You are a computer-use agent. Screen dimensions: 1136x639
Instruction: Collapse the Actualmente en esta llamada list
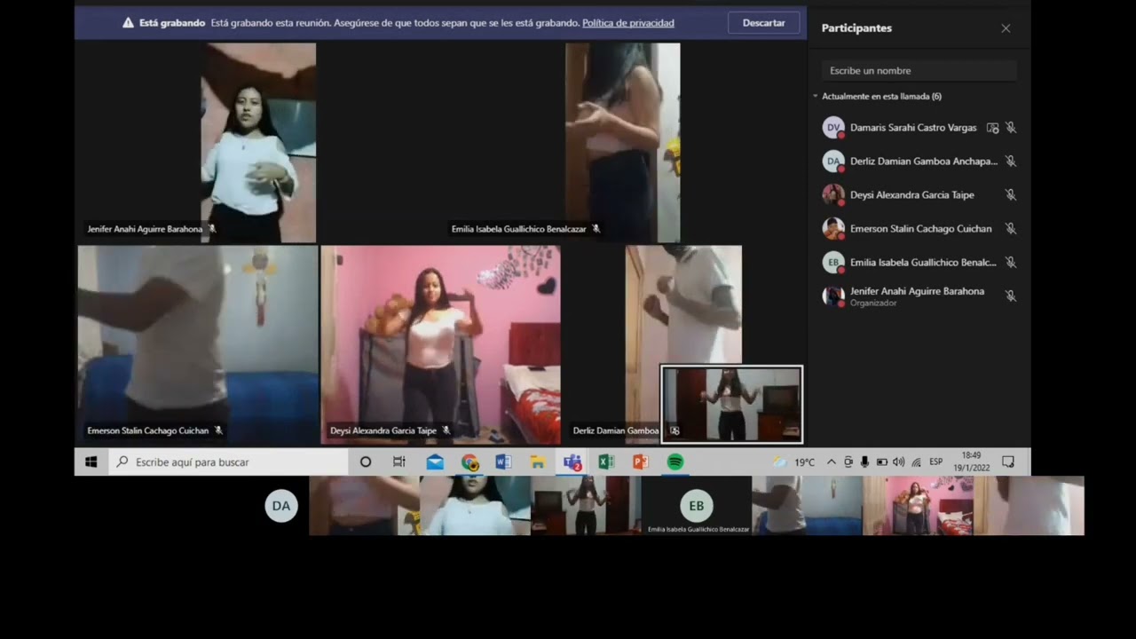(816, 96)
